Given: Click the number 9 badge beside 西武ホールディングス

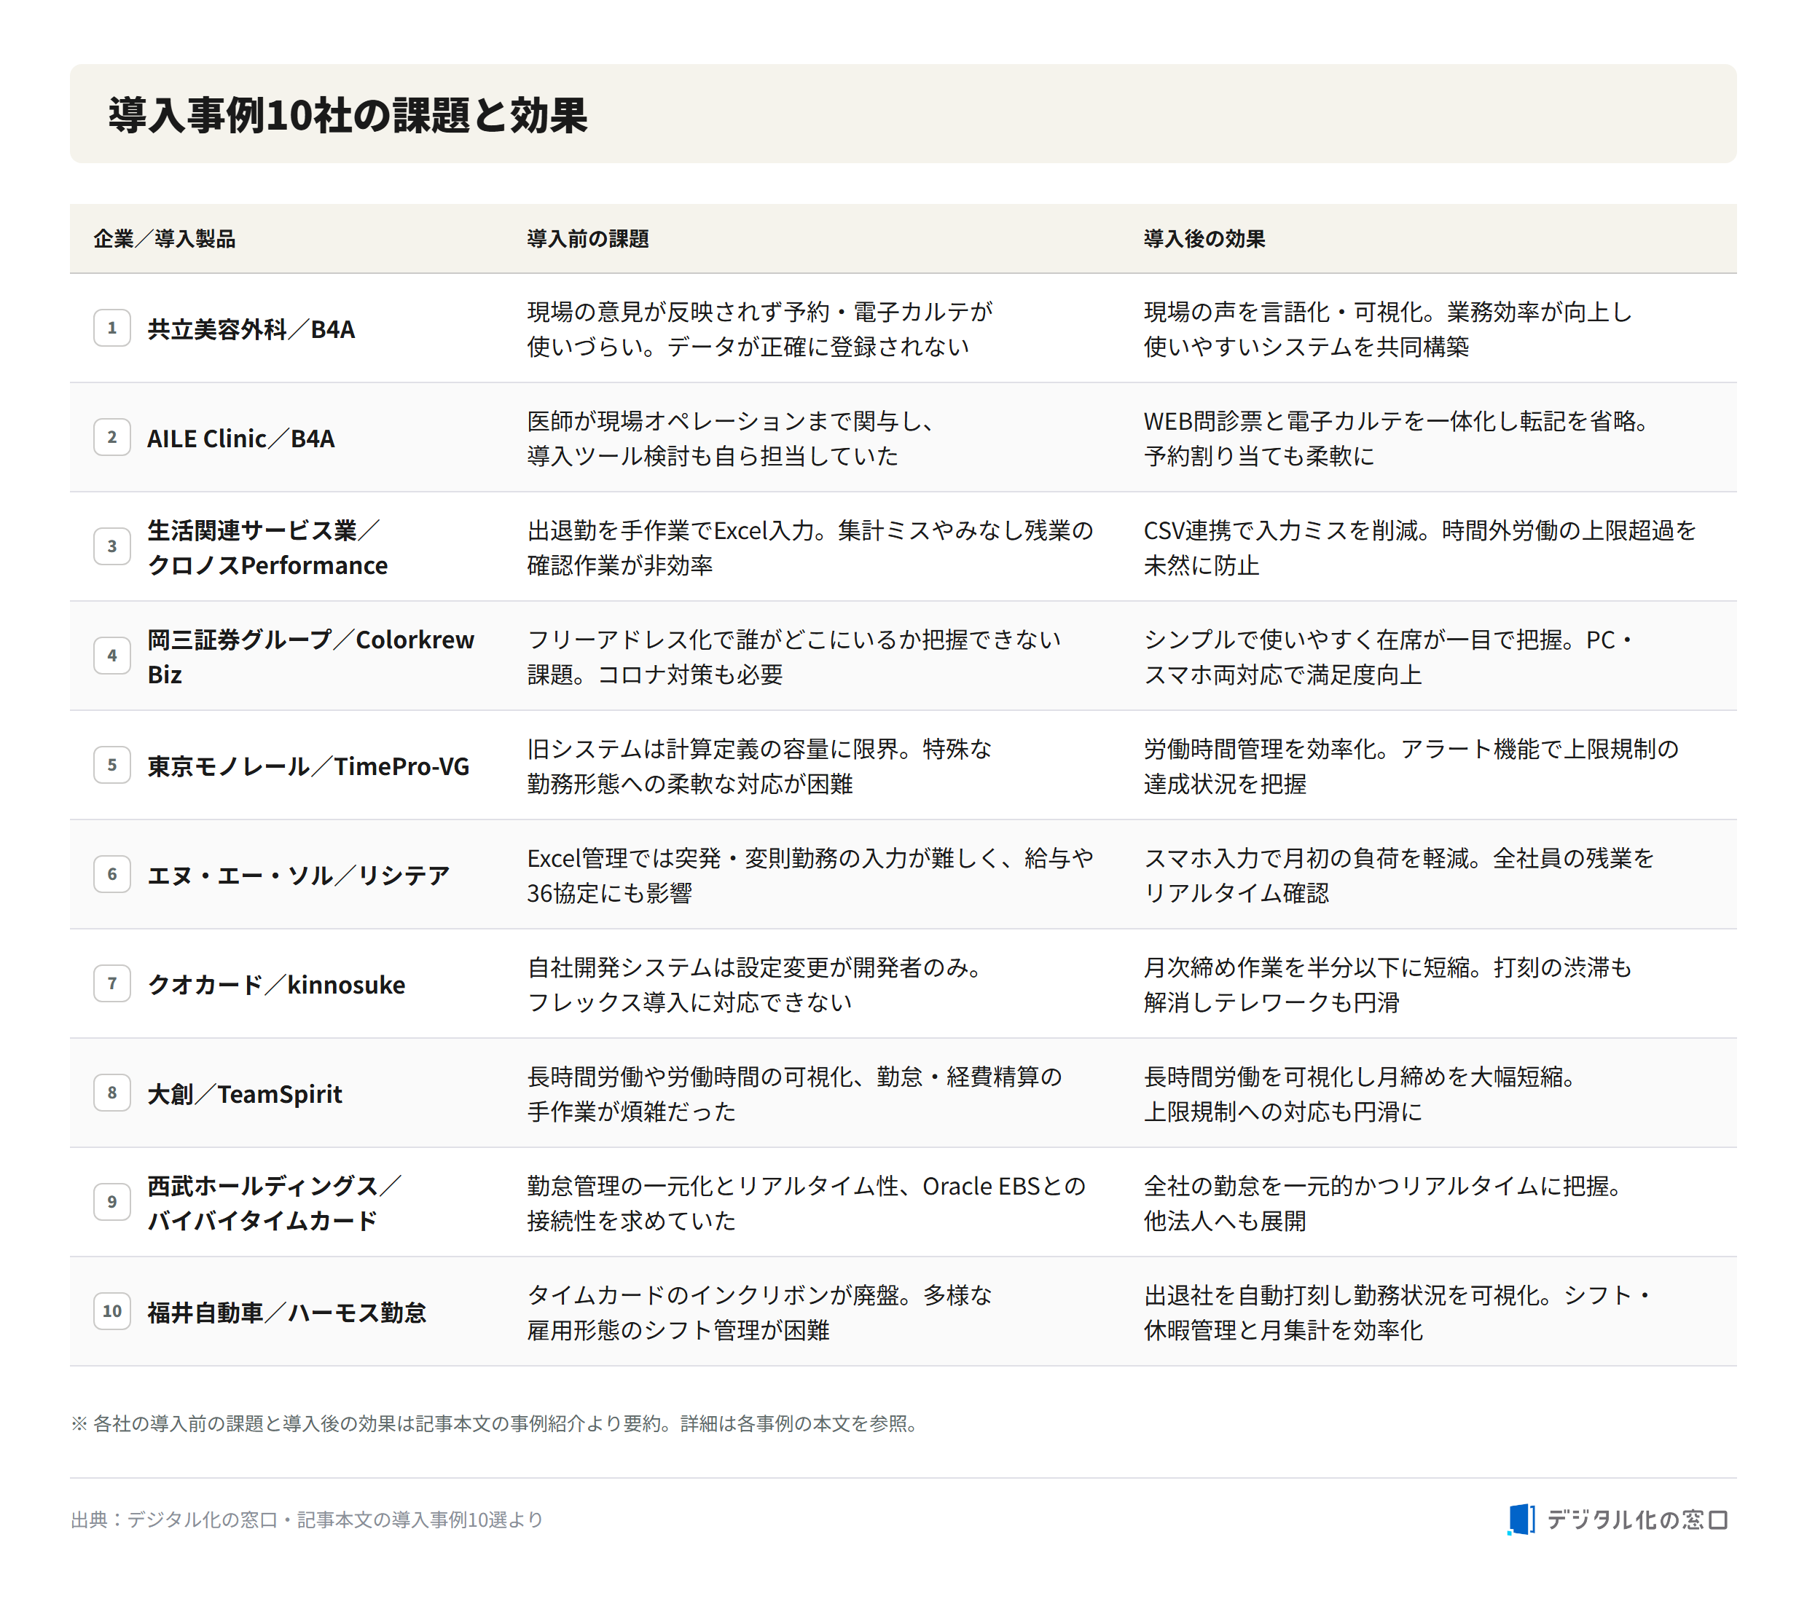Looking at the screenshot, I should pos(112,1202).
